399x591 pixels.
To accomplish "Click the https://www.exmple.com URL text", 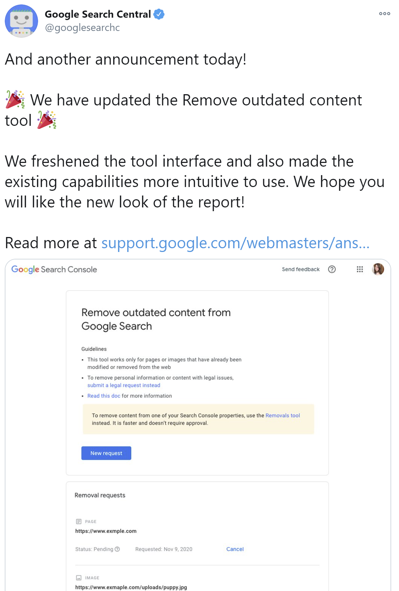I will pyautogui.click(x=105, y=531).
